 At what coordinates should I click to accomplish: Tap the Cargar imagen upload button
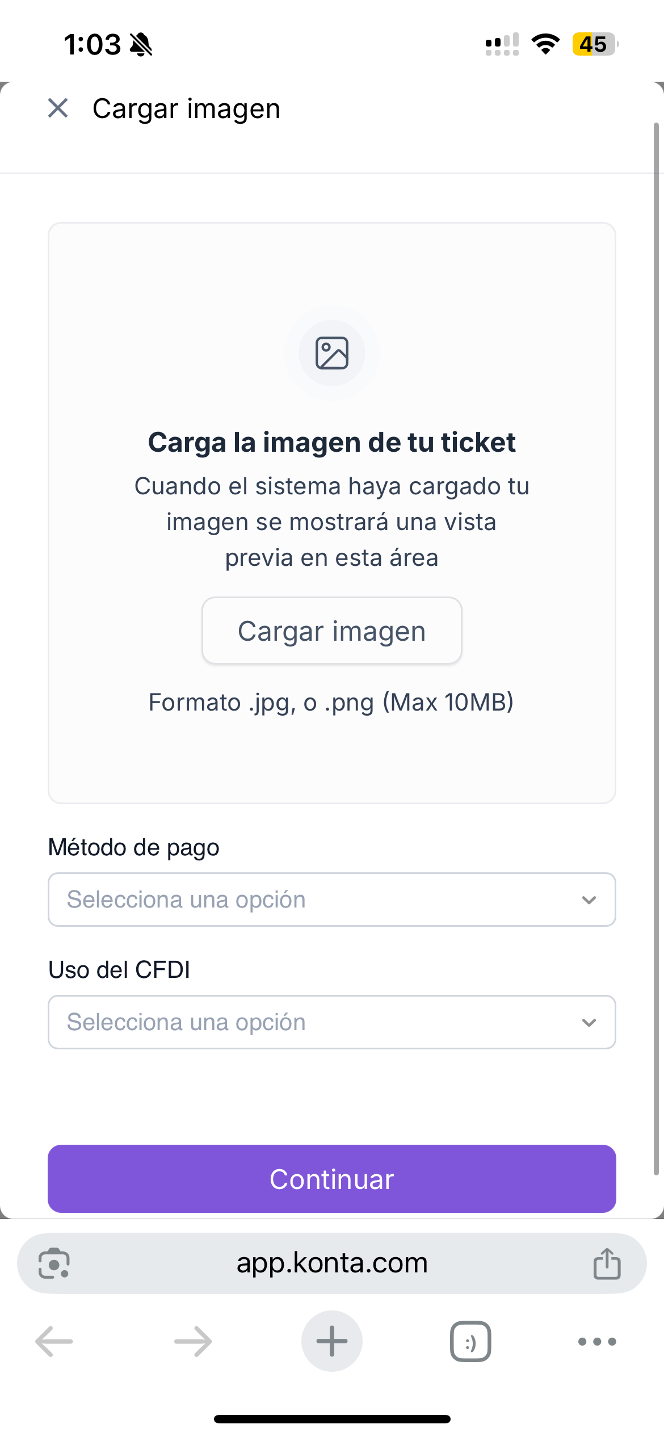[x=332, y=631]
